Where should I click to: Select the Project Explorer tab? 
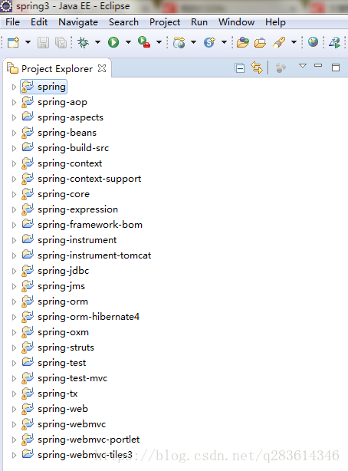click(x=57, y=69)
